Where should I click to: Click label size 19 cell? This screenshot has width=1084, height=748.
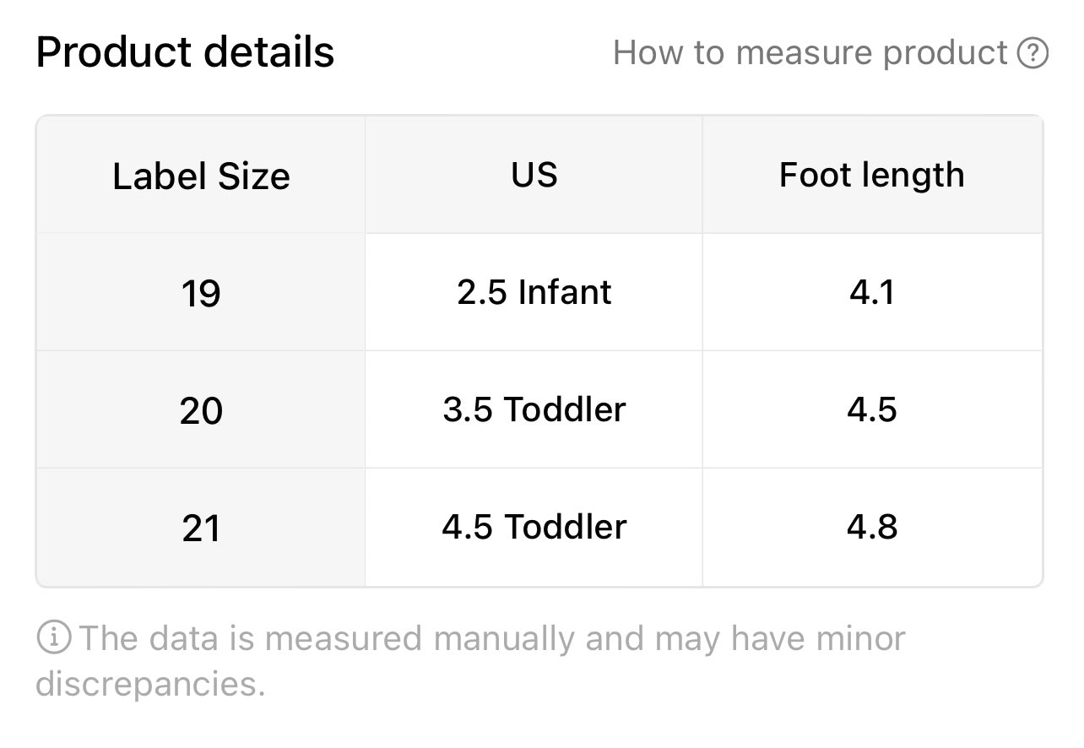point(201,293)
